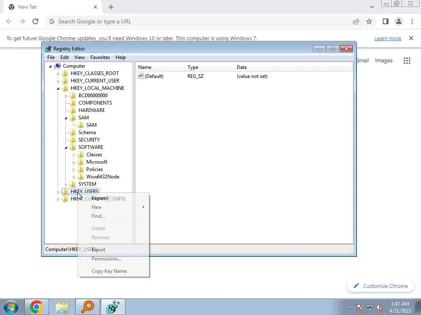Open the File menu in Registry Editor
The image size is (421, 315).
point(51,57)
